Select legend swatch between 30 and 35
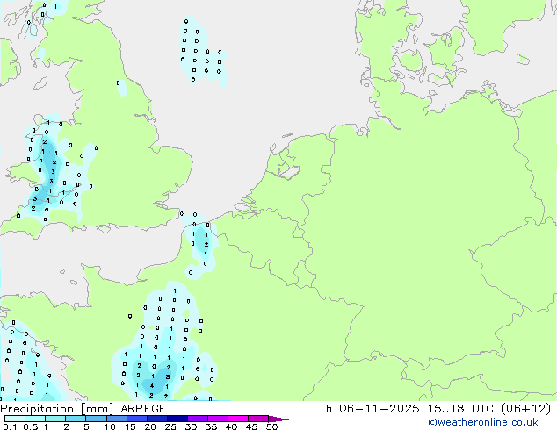The height and width of the screenshot is (430, 557). 198,419
